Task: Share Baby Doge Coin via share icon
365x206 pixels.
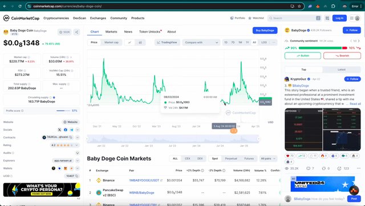Action: (x=76, y=32)
